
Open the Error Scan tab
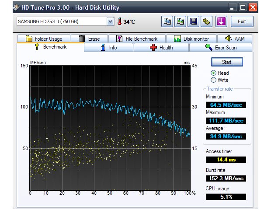tap(221, 47)
